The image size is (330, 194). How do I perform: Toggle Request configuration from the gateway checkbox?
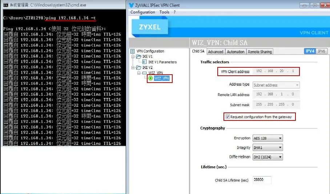(228, 116)
